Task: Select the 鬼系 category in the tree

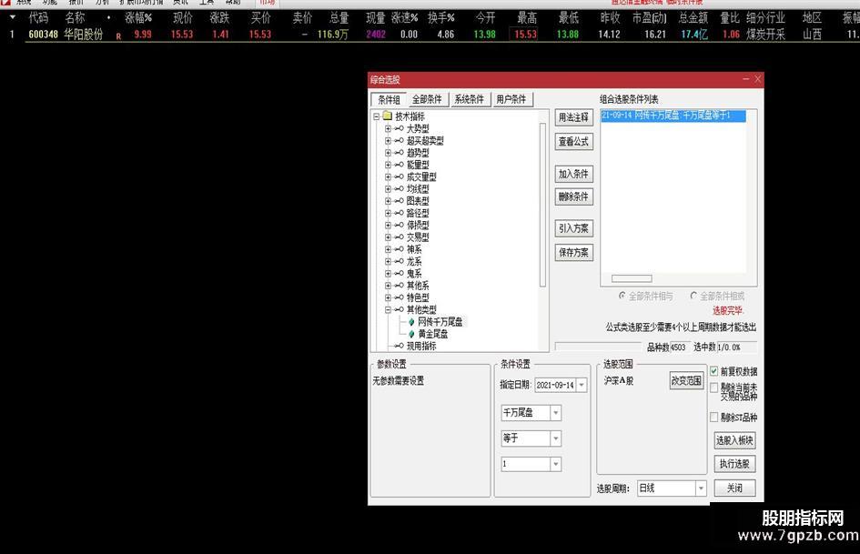Action: (414, 273)
